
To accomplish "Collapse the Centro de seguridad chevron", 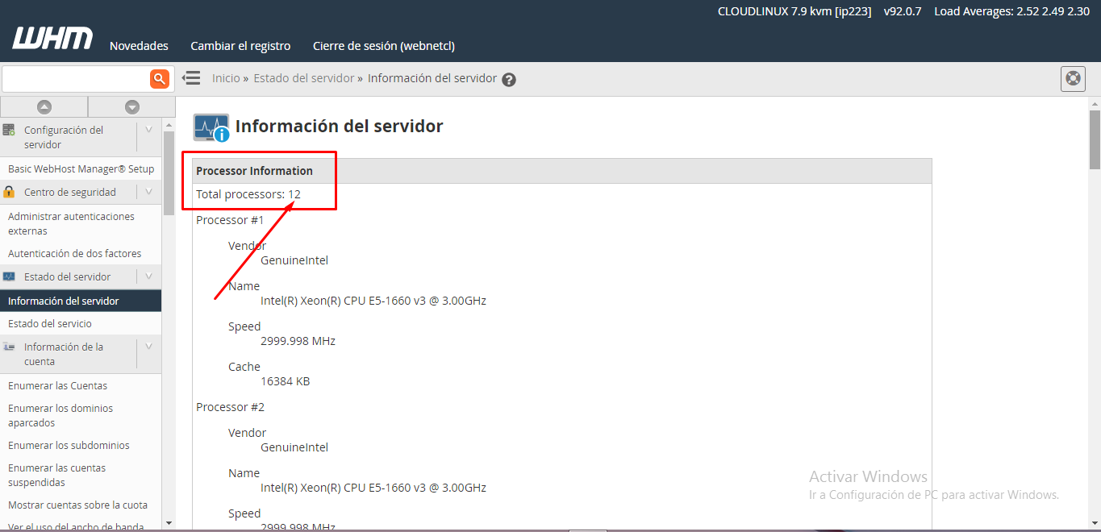I will coord(148,192).
